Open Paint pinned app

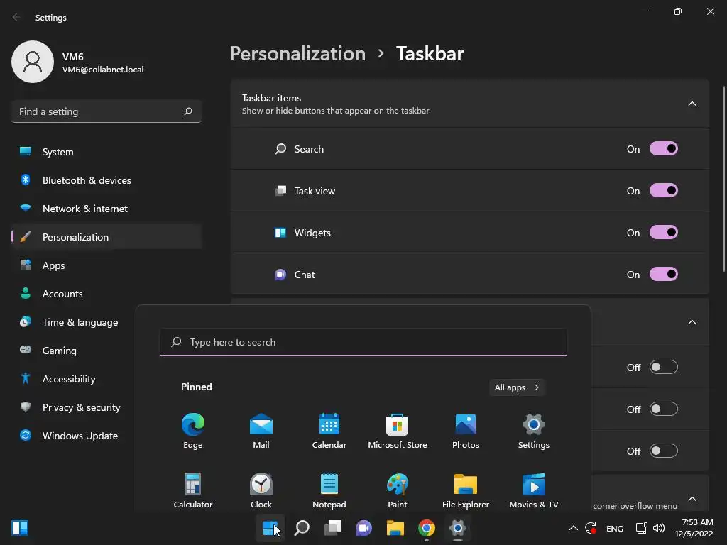click(398, 491)
